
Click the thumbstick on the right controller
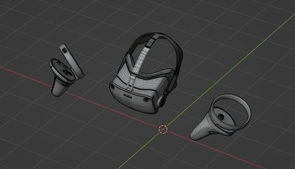(x=222, y=116)
